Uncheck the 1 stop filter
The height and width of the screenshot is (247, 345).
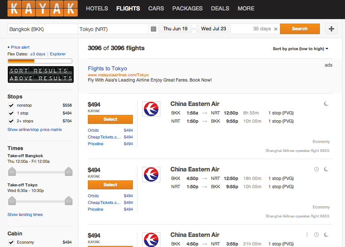pyautogui.click(x=11, y=113)
